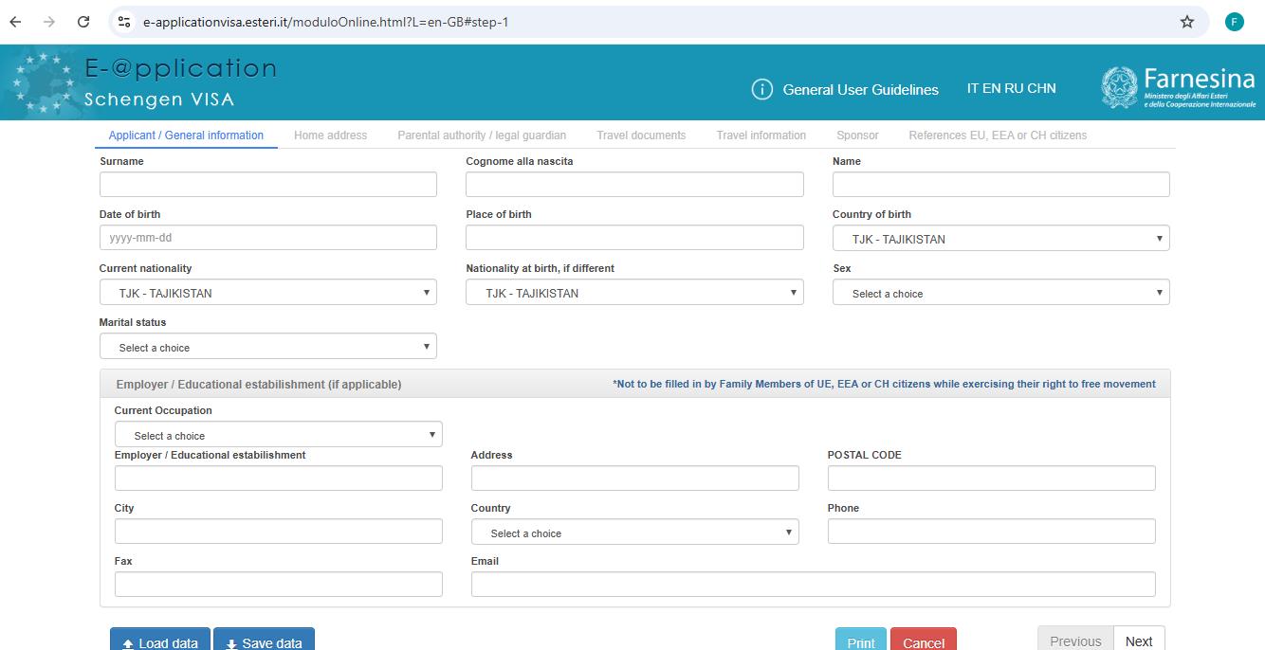Bookmark this page with the star icon
Image resolution: width=1265 pixels, height=650 pixels.
pos(1187,21)
